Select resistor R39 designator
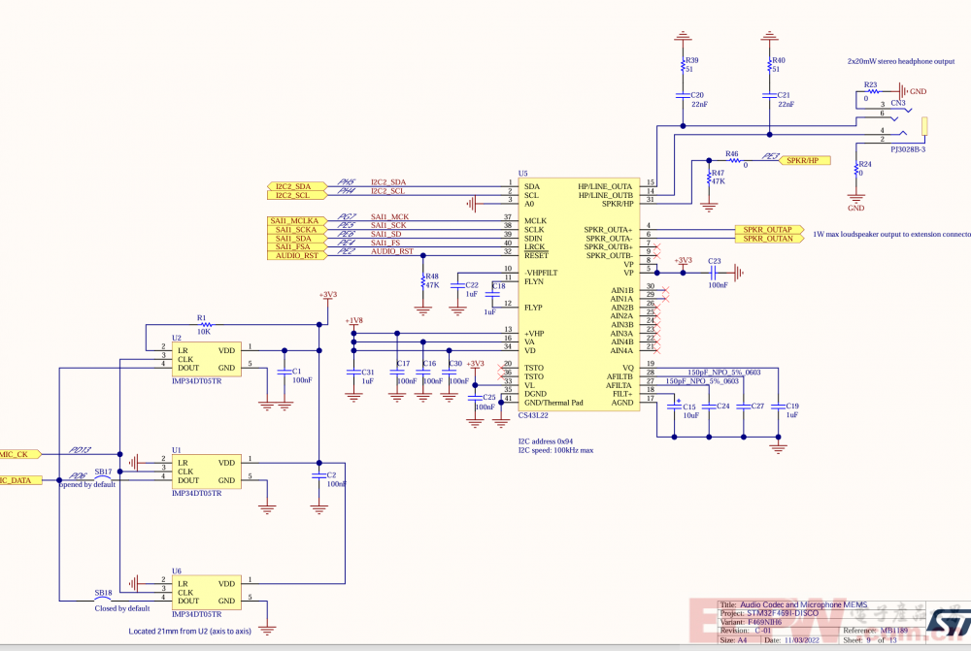This screenshot has width=971, height=651. tap(691, 60)
